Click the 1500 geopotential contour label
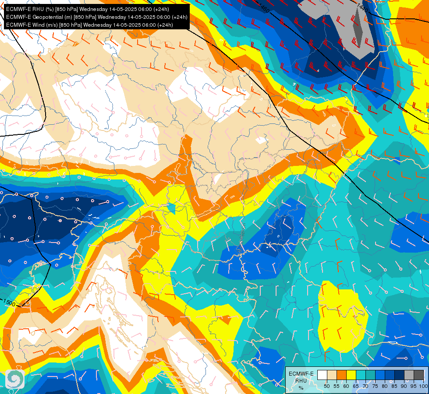 coord(9,303)
